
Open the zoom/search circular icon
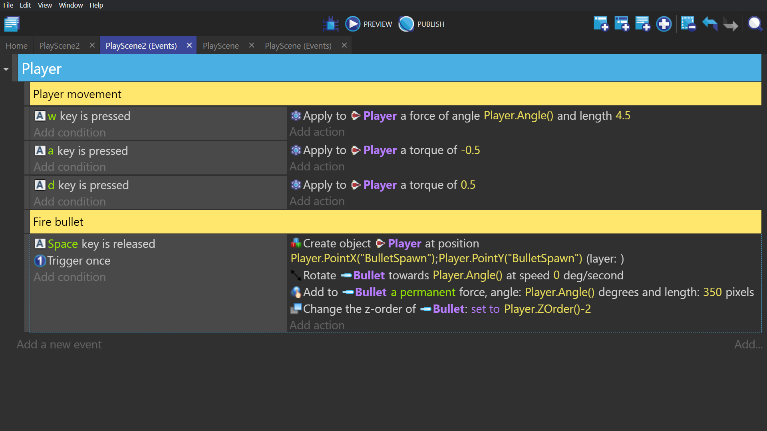754,24
